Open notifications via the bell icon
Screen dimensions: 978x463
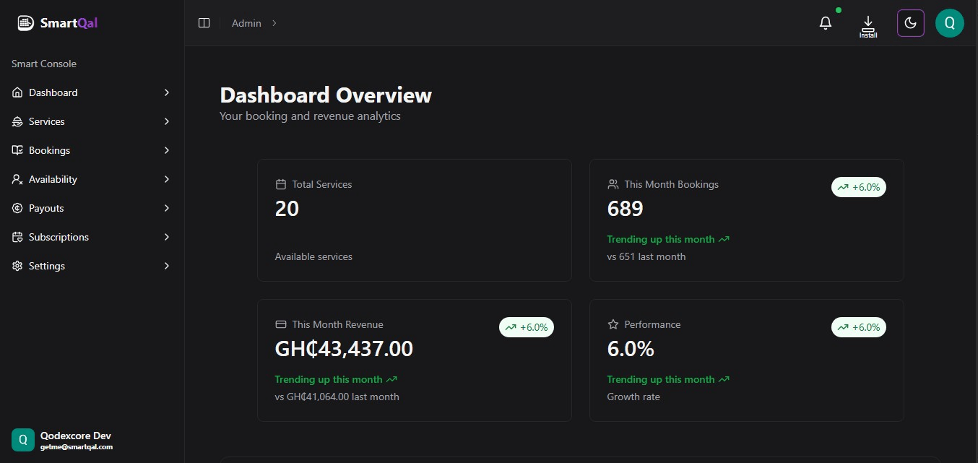pos(825,22)
